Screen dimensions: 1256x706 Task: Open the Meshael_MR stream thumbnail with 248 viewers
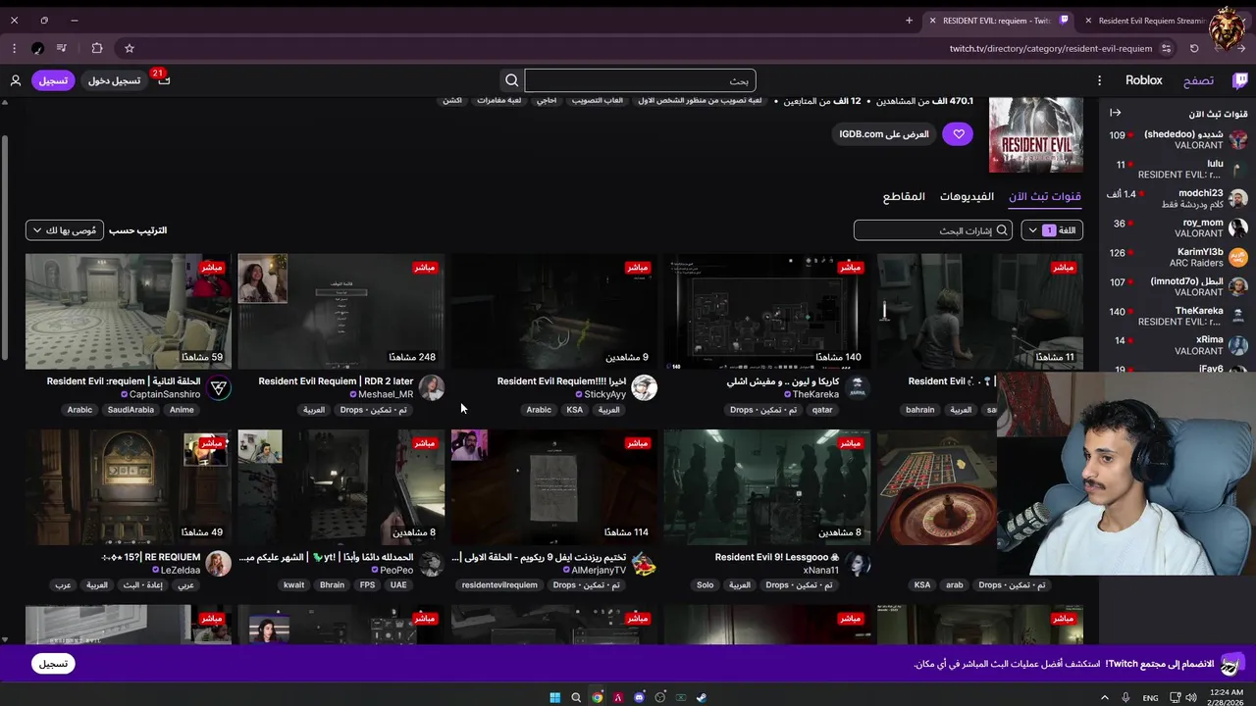(x=341, y=311)
